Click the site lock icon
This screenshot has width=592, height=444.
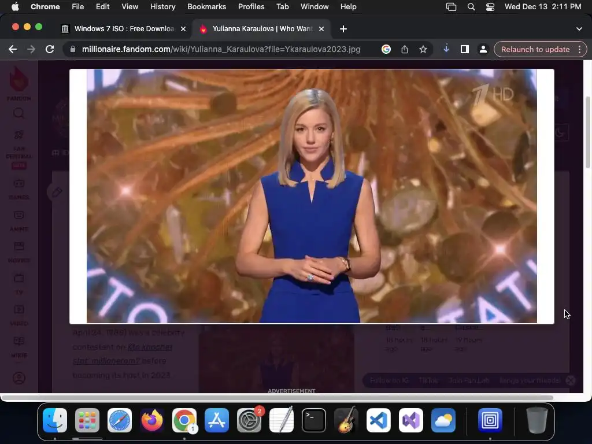(x=73, y=49)
